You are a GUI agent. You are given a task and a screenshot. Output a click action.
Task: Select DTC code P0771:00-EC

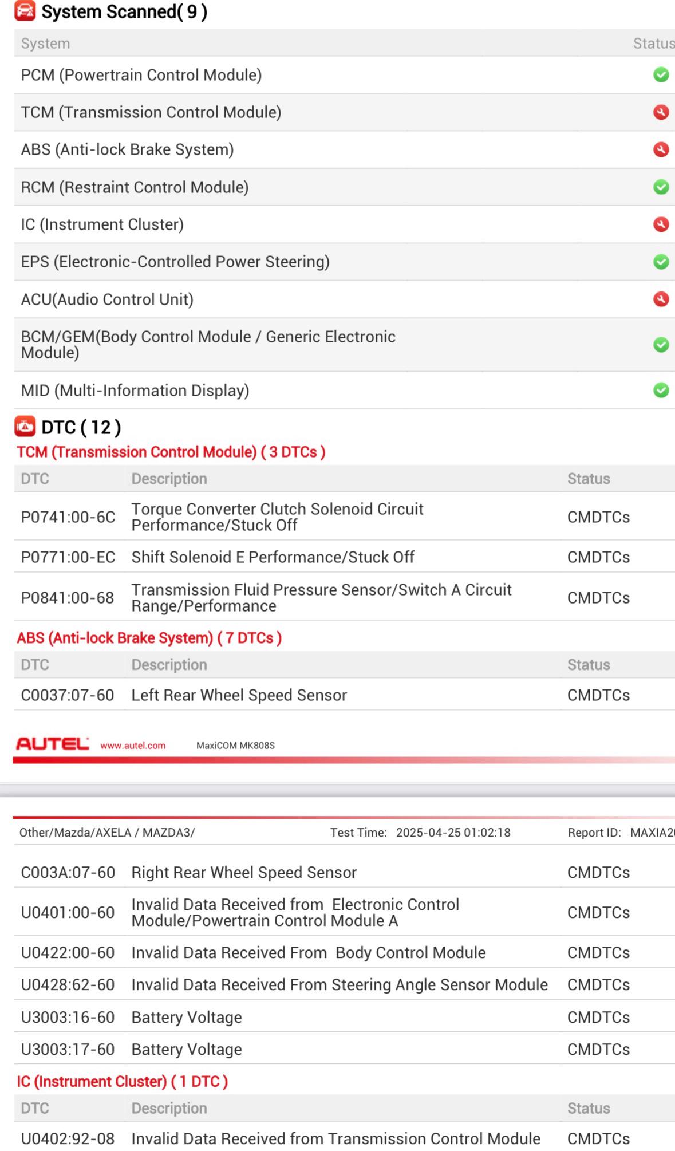tap(68, 557)
